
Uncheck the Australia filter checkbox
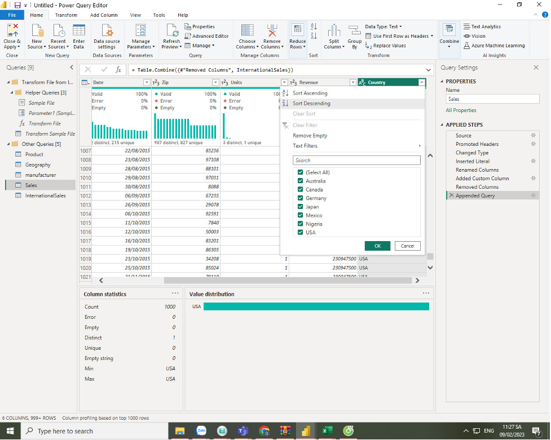click(301, 181)
